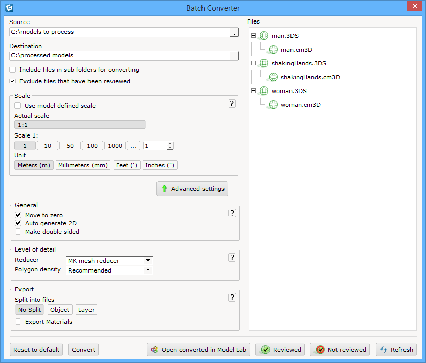Click the globe icon next to man.3DS
The image size is (426, 363).
(264, 35)
